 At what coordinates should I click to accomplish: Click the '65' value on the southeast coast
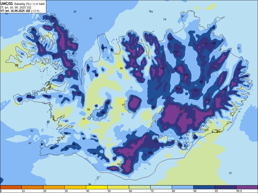218,131
